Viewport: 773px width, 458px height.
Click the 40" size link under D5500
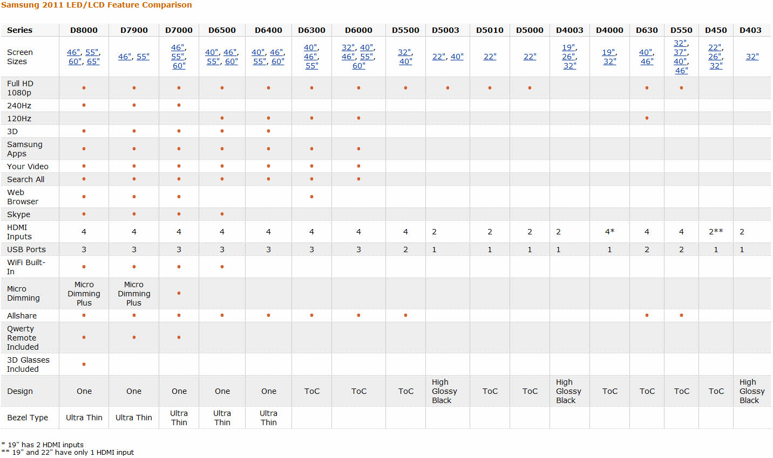[x=406, y=61]
